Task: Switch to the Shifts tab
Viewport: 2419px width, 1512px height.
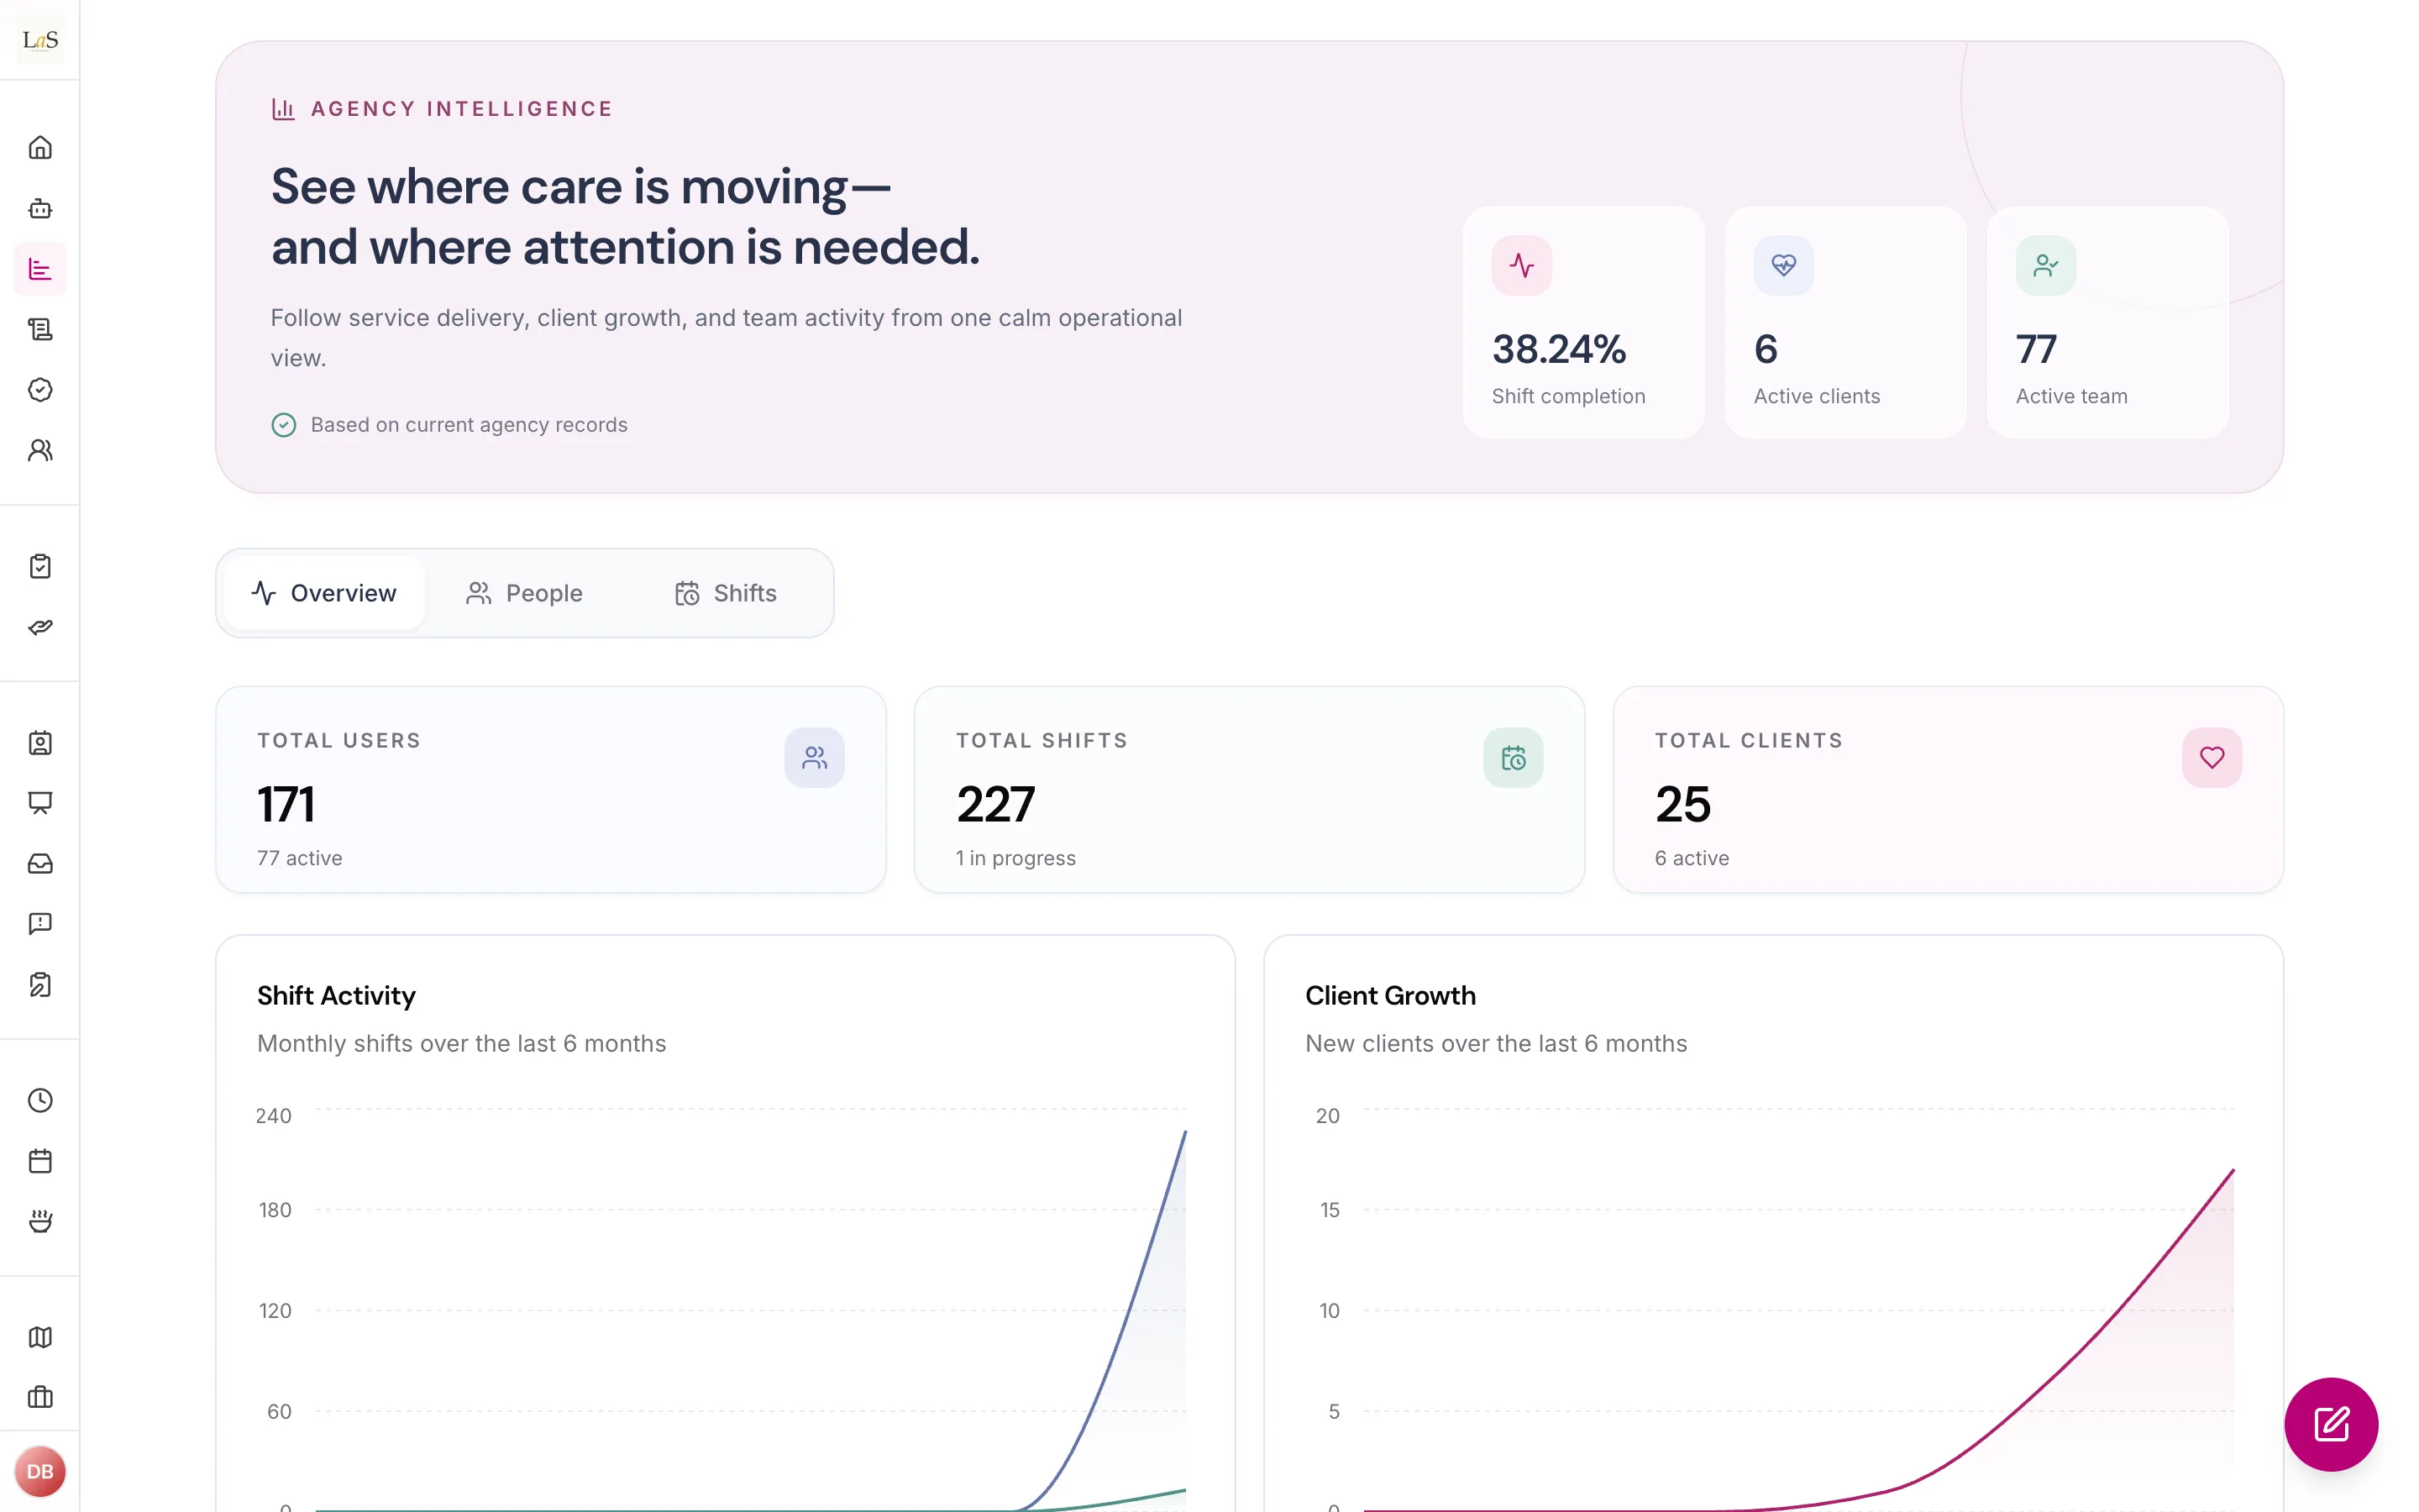Action: pos(727,593)
